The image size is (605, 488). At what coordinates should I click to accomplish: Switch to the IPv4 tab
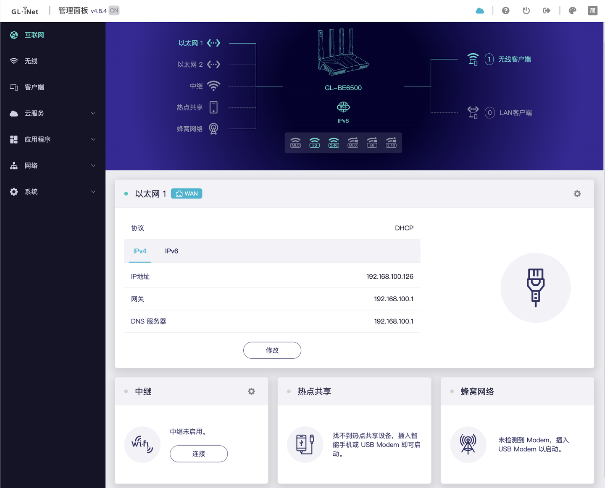pos(140,251)
